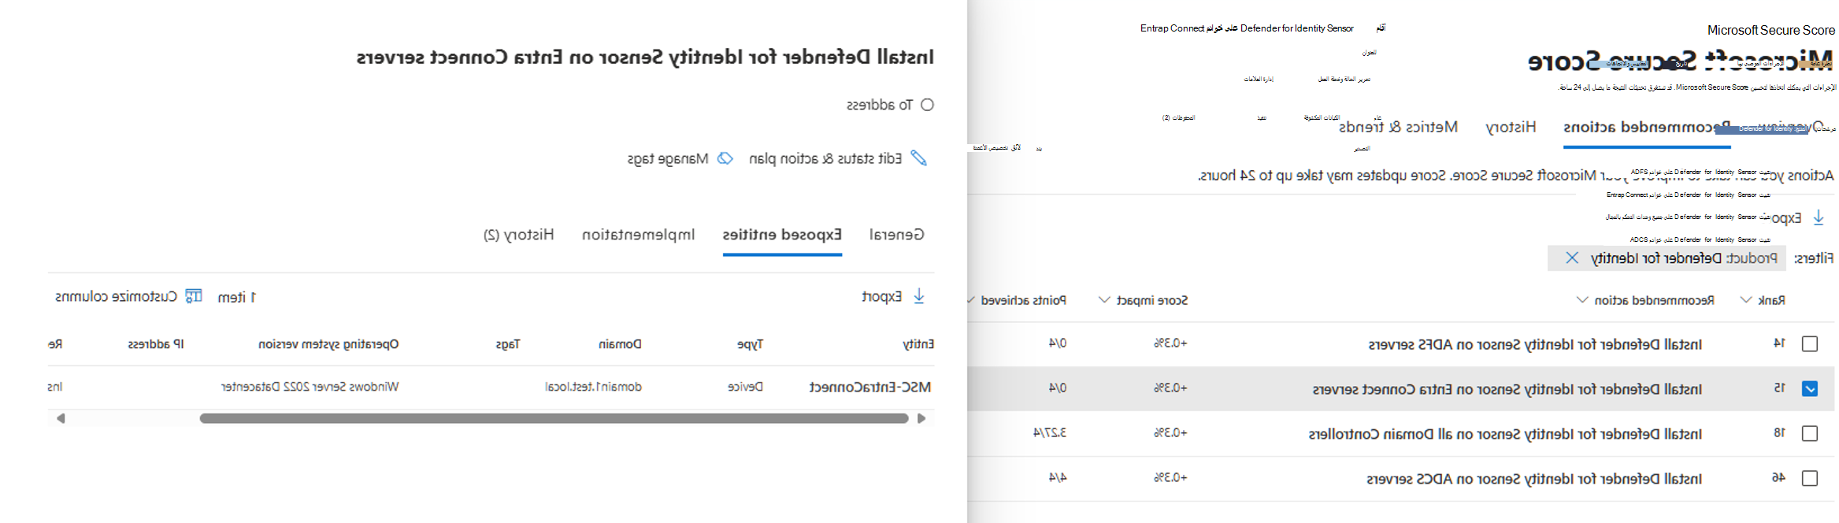Click the Export download arrow on Secure Score page

[x=1819, y=217]
